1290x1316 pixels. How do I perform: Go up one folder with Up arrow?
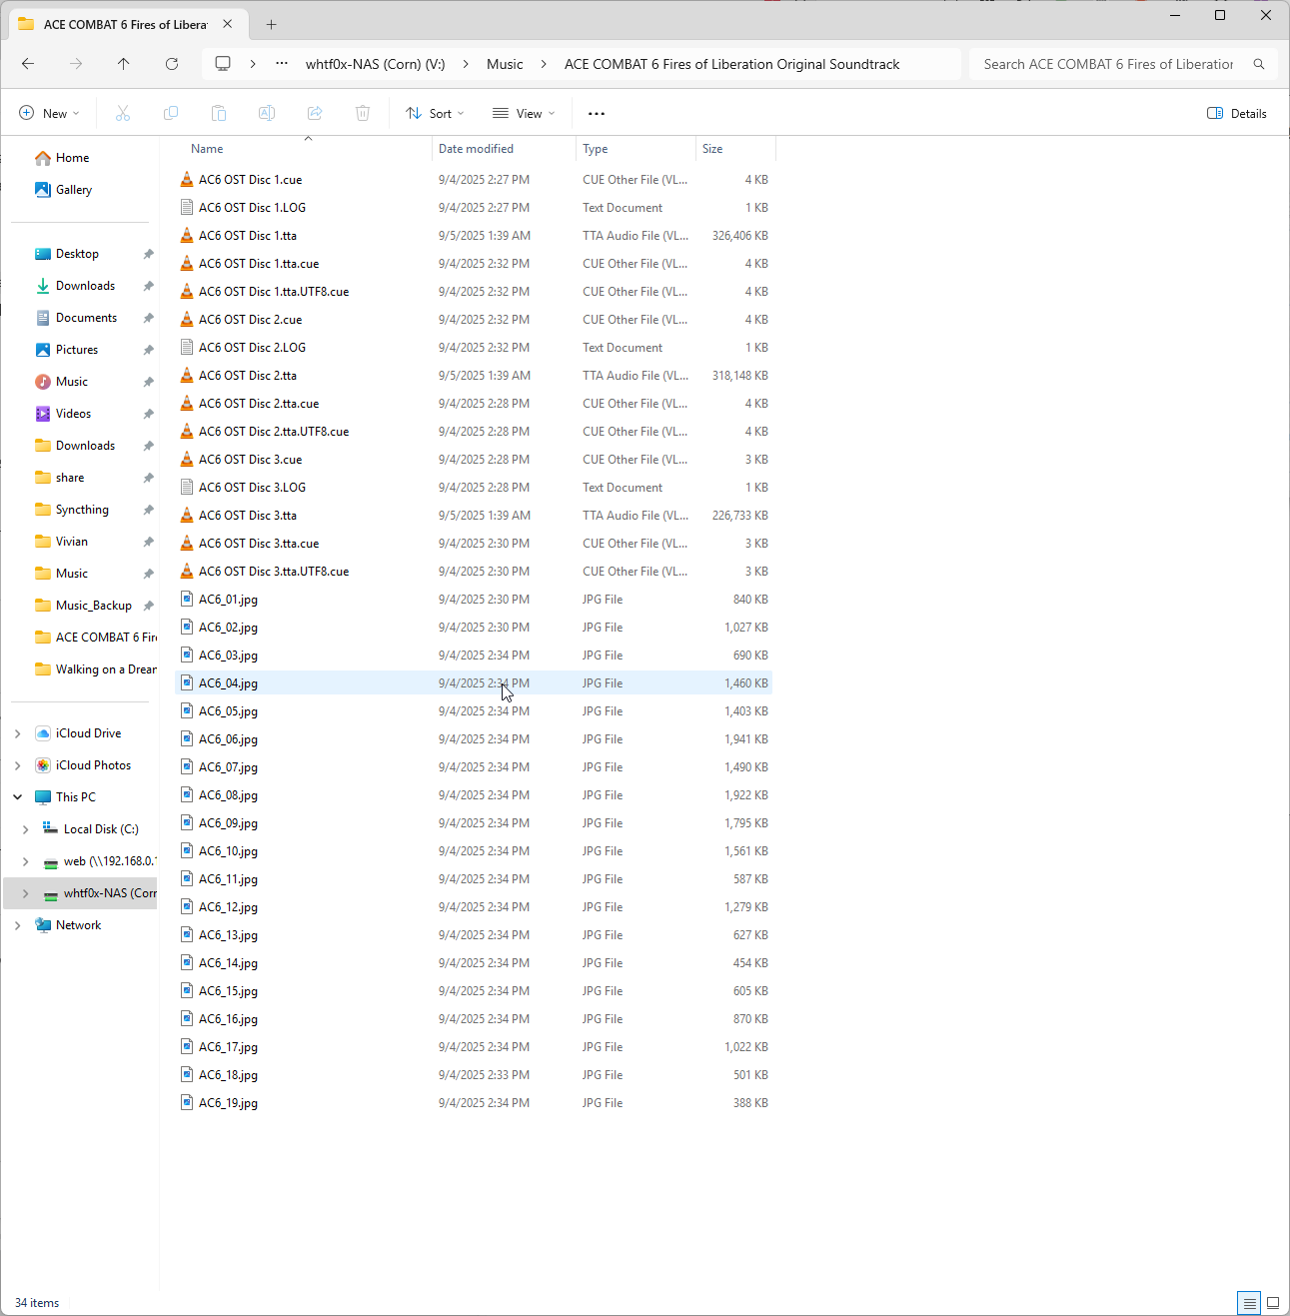[124, 64]
